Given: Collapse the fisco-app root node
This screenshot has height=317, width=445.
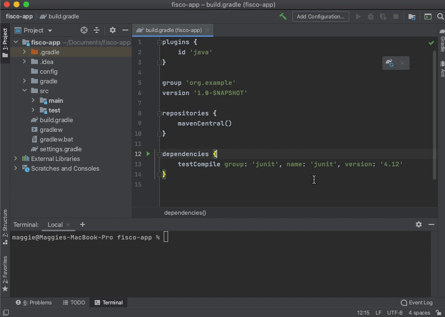Looking at the screenshot, I should point(16,42).
